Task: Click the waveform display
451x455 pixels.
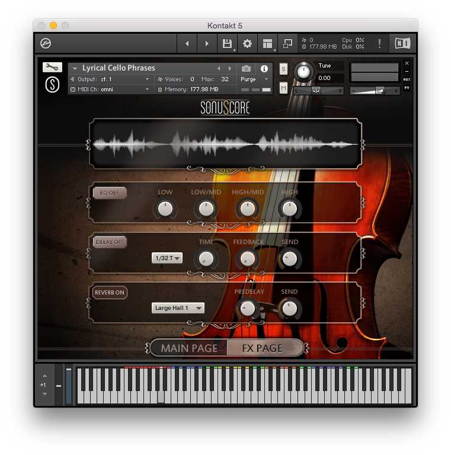Action: click(225, 143)
